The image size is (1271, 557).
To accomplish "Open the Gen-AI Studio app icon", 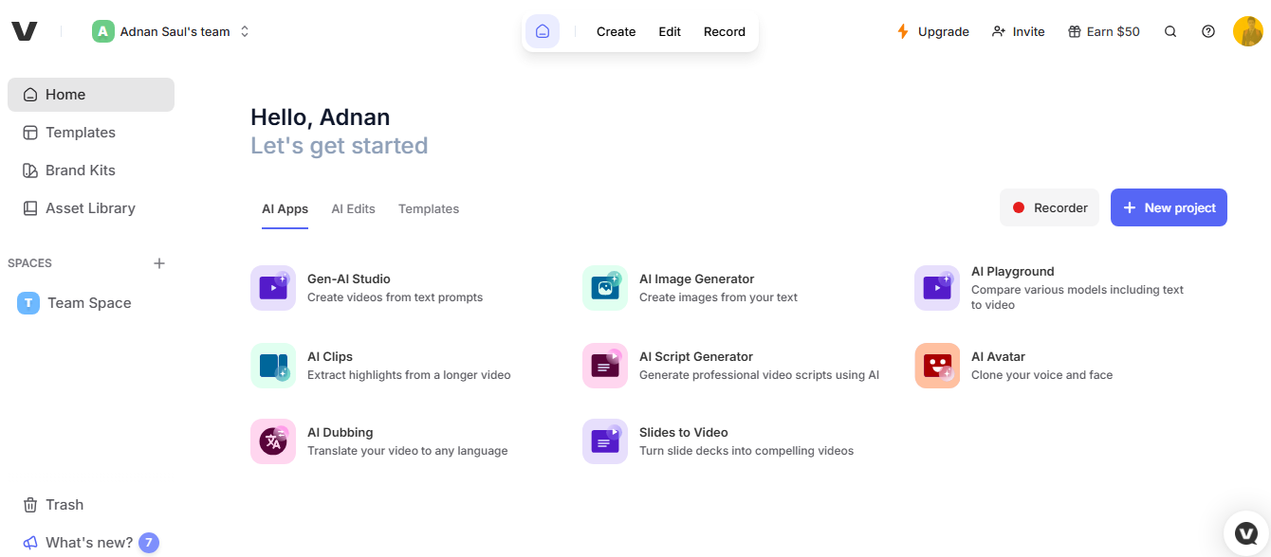I will 273,288.
